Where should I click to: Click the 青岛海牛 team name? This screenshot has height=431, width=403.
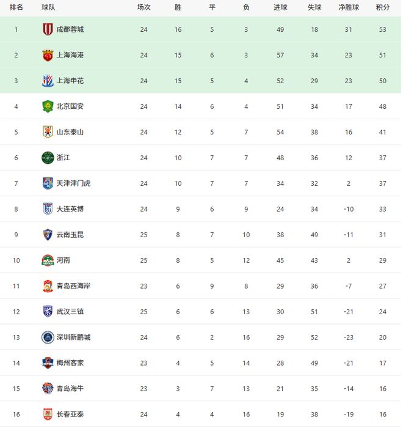[x=70, y=389]
